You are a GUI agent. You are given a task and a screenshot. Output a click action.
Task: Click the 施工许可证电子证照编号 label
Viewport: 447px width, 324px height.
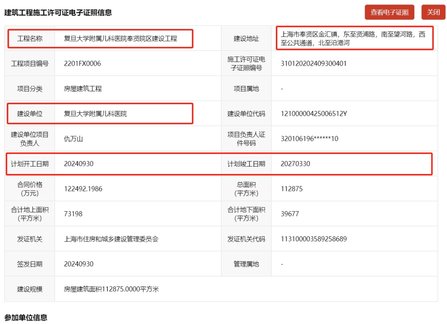pos(246,64)
